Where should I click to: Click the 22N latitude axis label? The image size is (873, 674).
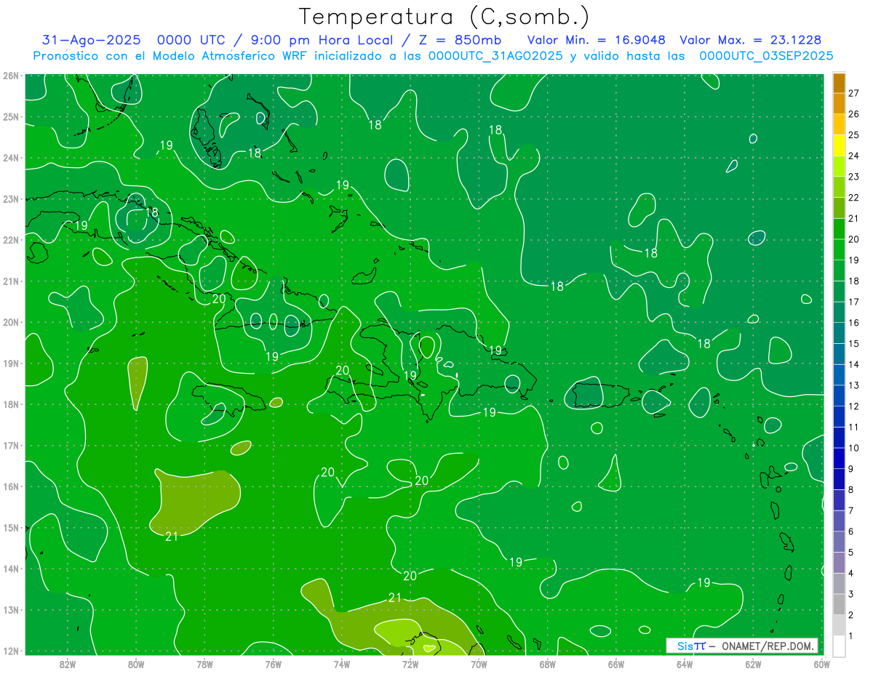[10, 240]
